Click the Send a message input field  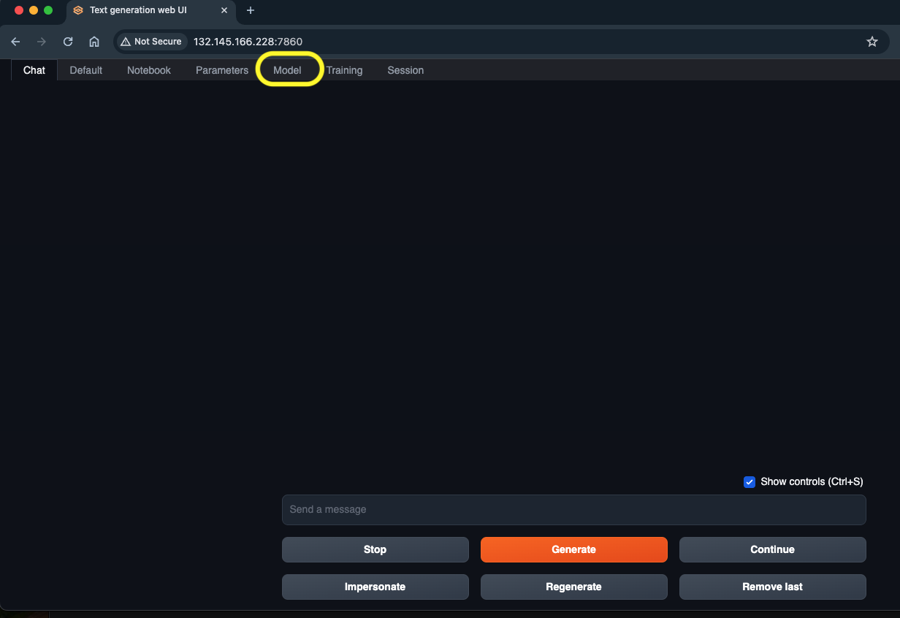pyautogui.click(x=573, y=510)
